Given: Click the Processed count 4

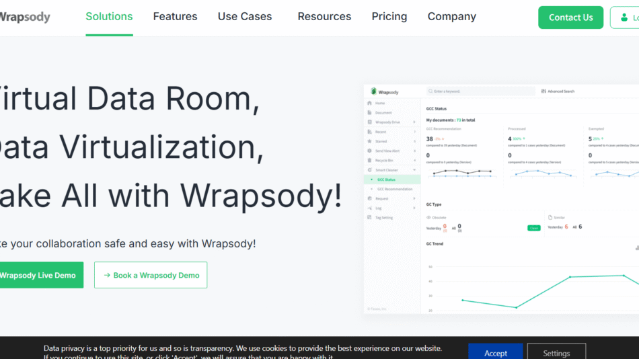Looking at the screenshot, I should [509, 139].
